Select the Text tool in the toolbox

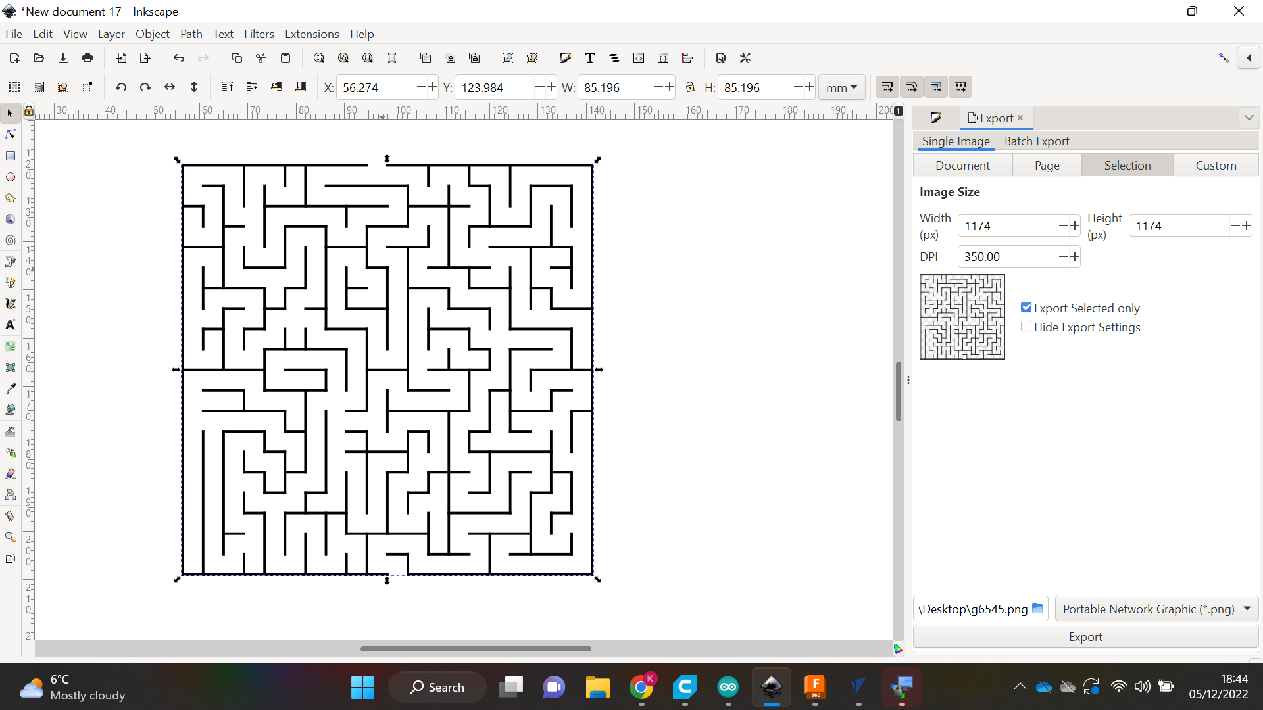11,325
